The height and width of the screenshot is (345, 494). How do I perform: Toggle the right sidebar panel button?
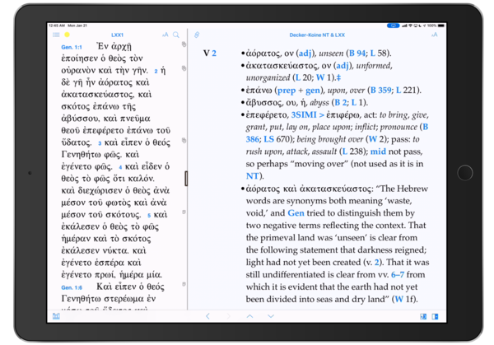[433, 316]
